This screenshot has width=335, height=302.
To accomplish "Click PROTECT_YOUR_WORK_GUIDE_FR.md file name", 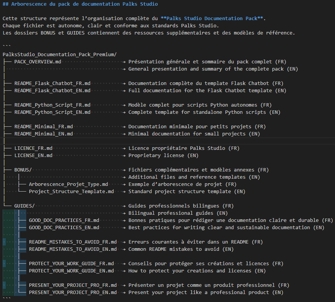I will click(71, 263).
